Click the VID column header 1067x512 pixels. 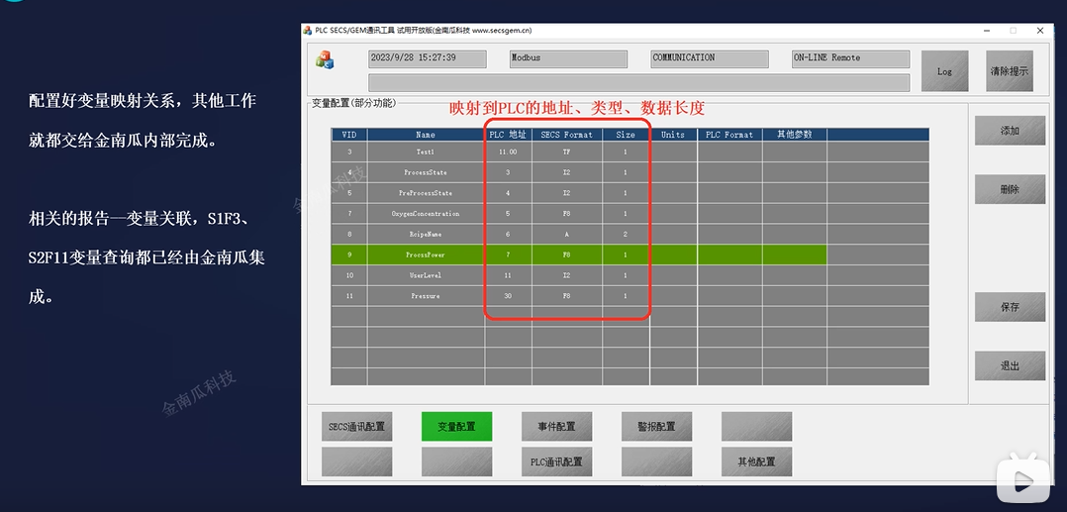pos(349,135)
